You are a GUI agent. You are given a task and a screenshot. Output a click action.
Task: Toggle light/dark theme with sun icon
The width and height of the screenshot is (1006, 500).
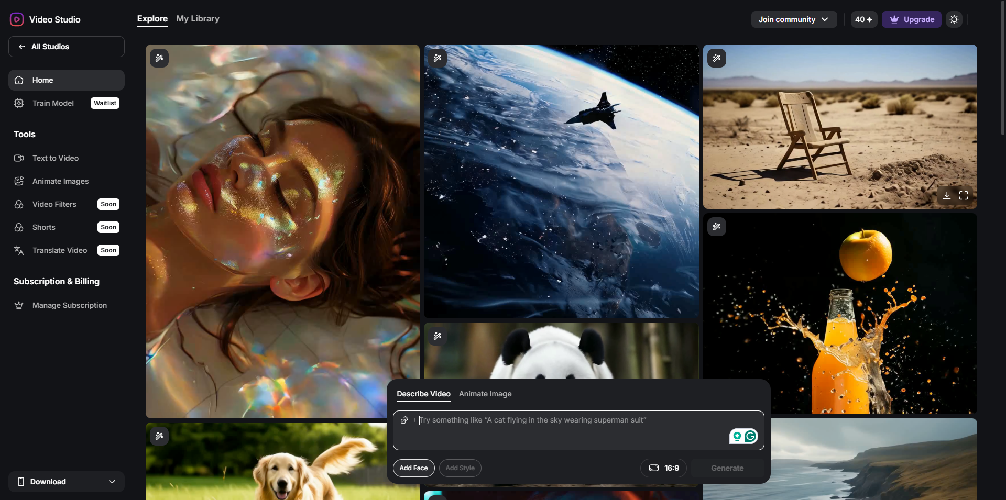(x=954, y=19)
